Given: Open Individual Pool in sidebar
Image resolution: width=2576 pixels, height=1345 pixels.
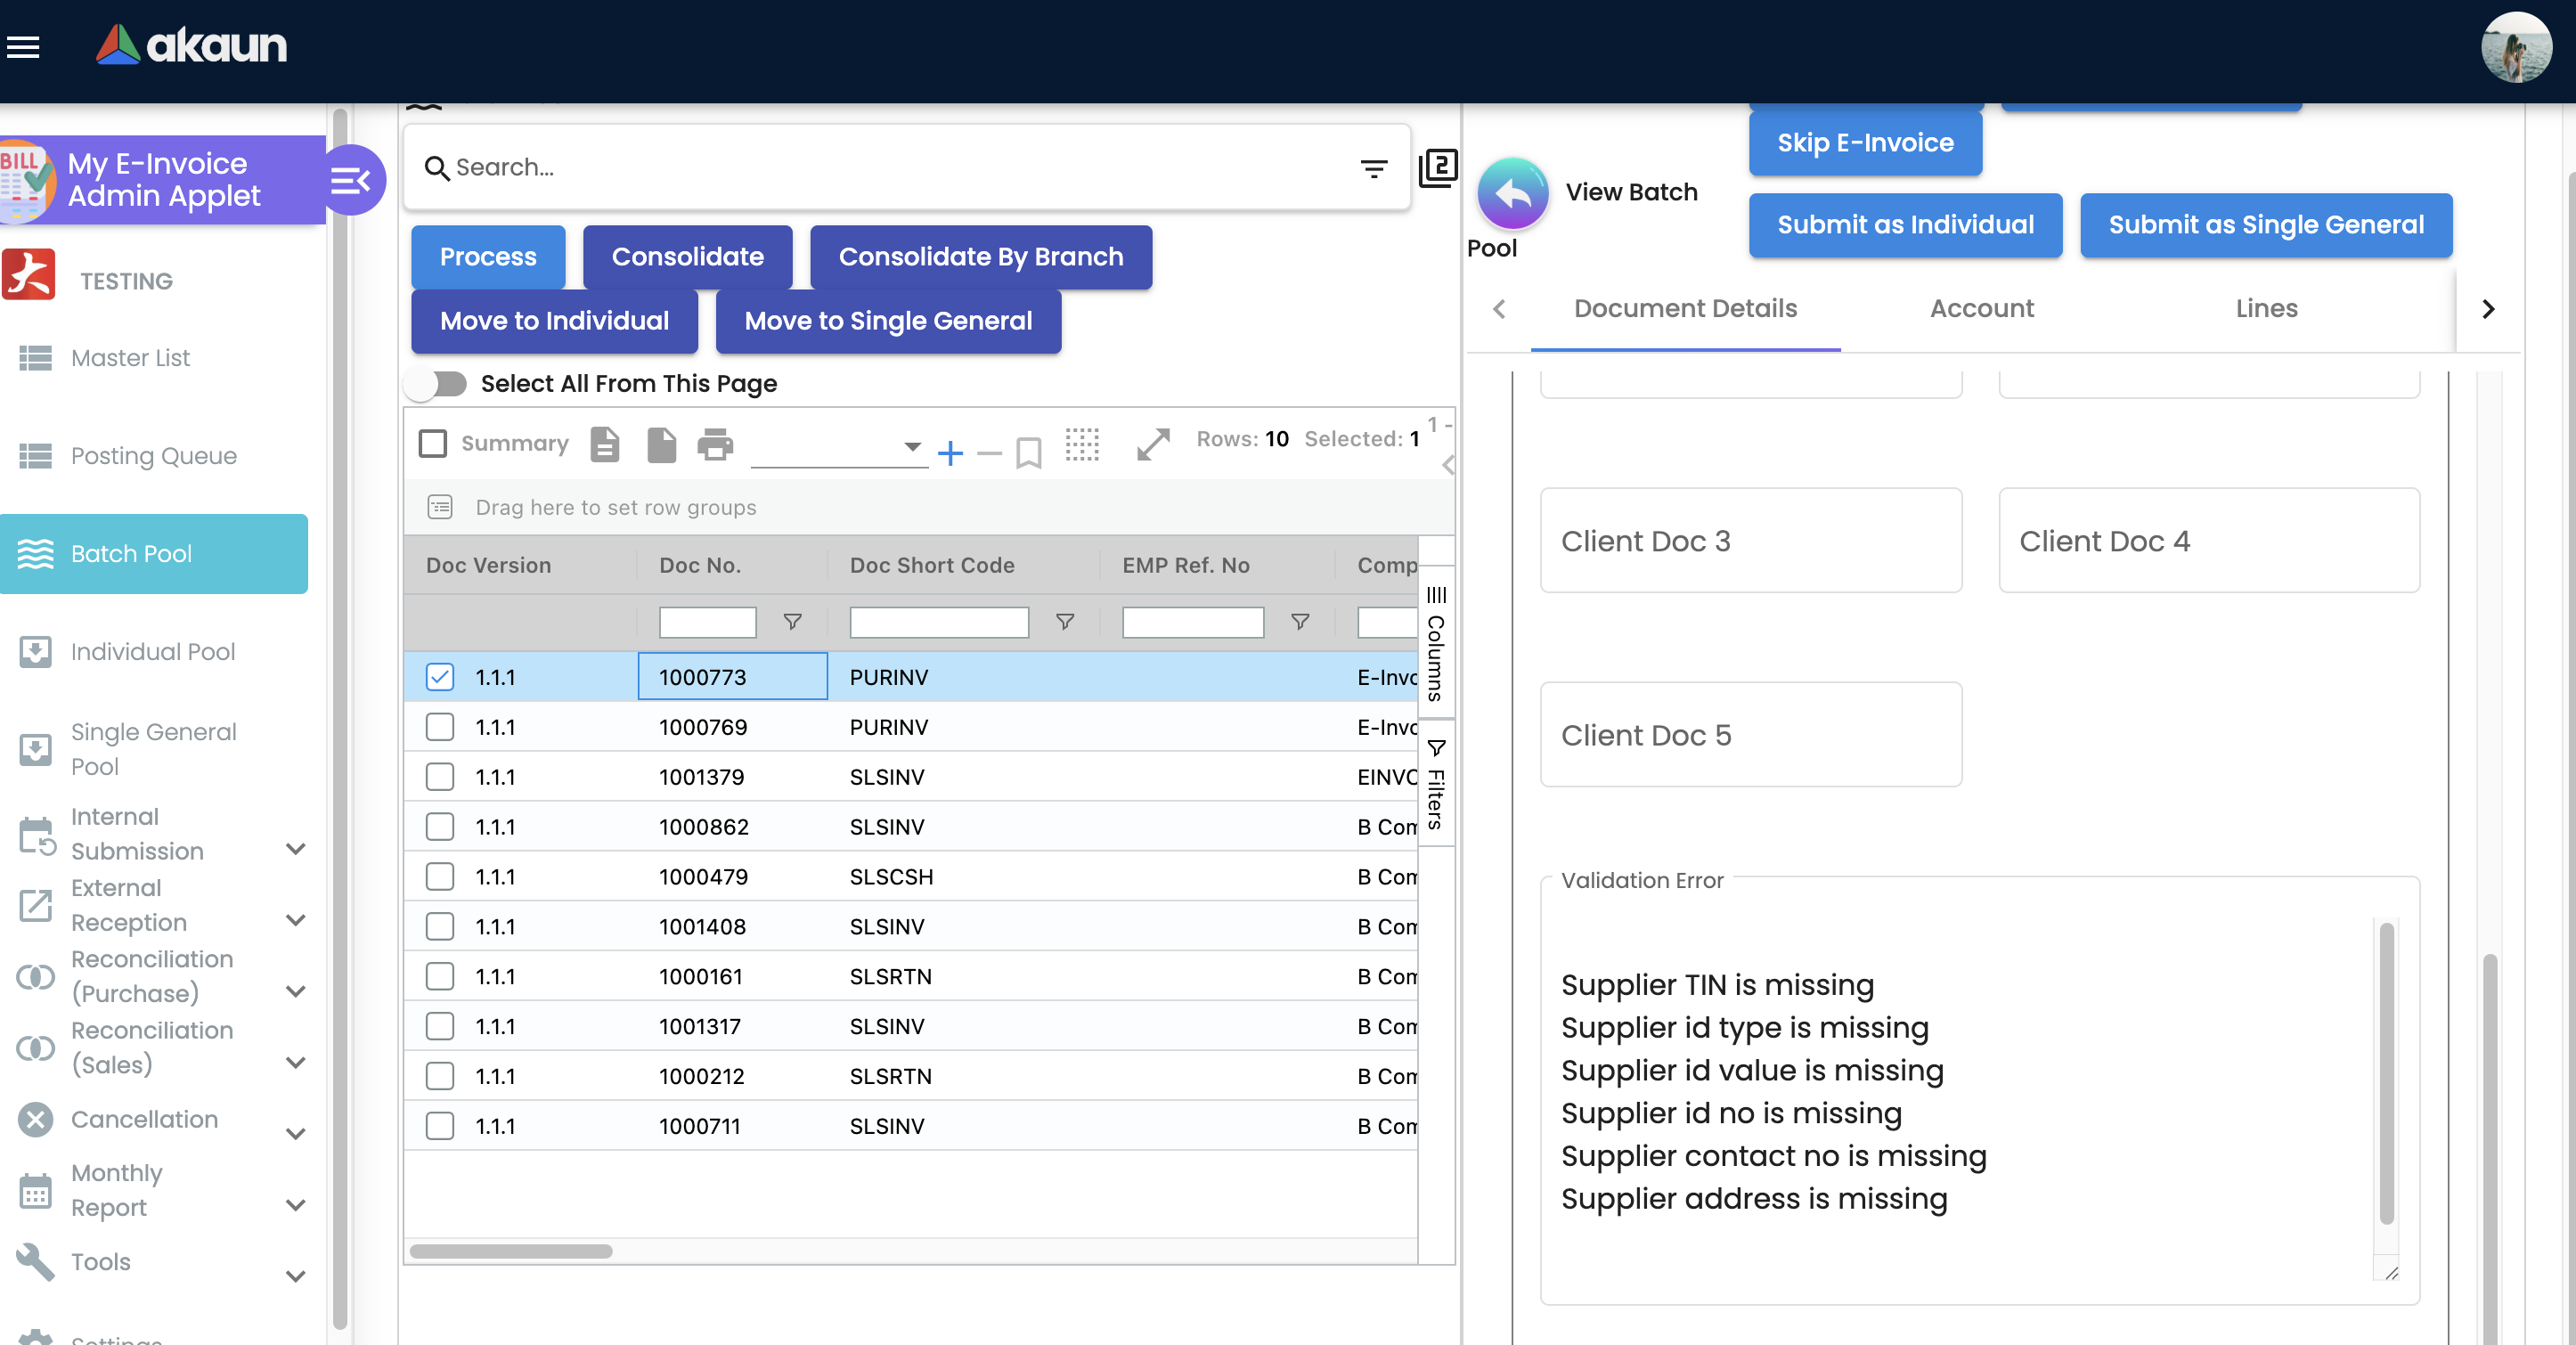Looking at the screenshot, I should pyautogui.click(x=155, y=652).
